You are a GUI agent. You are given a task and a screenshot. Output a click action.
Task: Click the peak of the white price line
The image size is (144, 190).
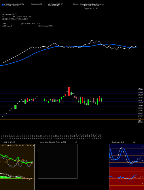(92, 40)
